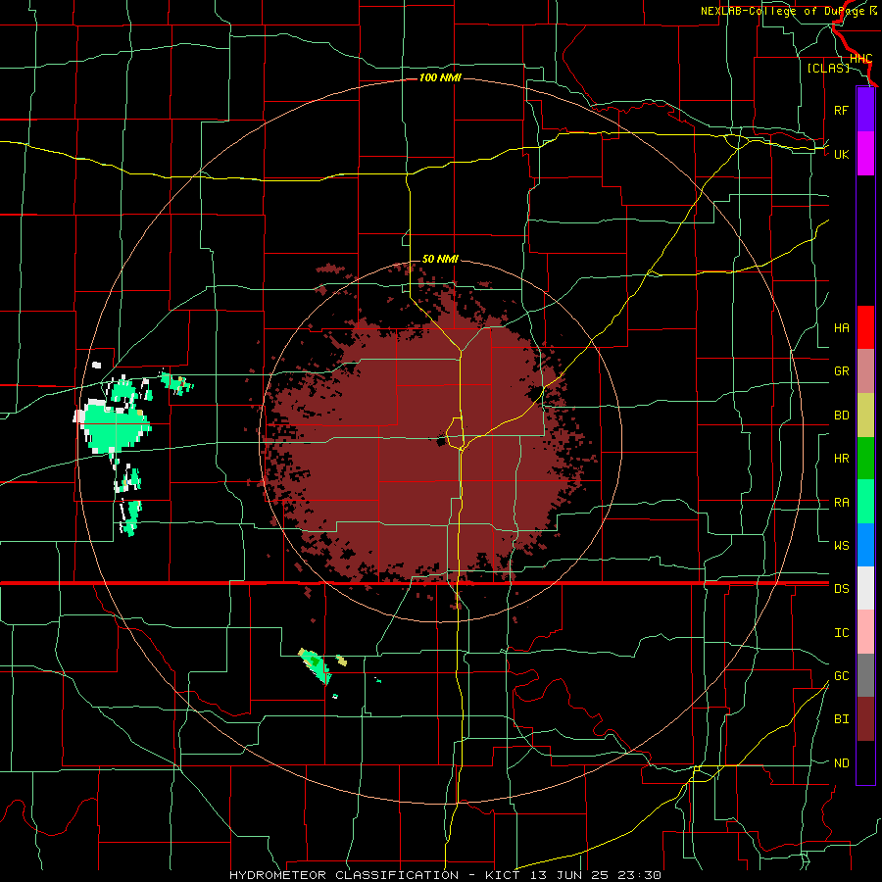This screenshot has height=882, width=882.
Task: Click the "RF" legend label
Action: (x=841, y=110)
